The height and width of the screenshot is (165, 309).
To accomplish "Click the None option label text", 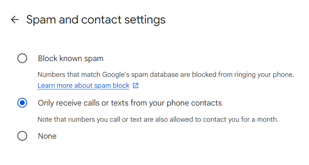I will [x=47, y=136].
